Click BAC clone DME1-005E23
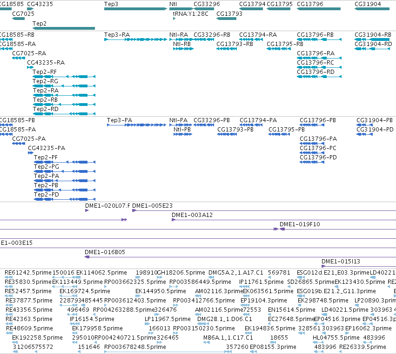This screenshot has width=396, height=354. [x=152, y=206]
